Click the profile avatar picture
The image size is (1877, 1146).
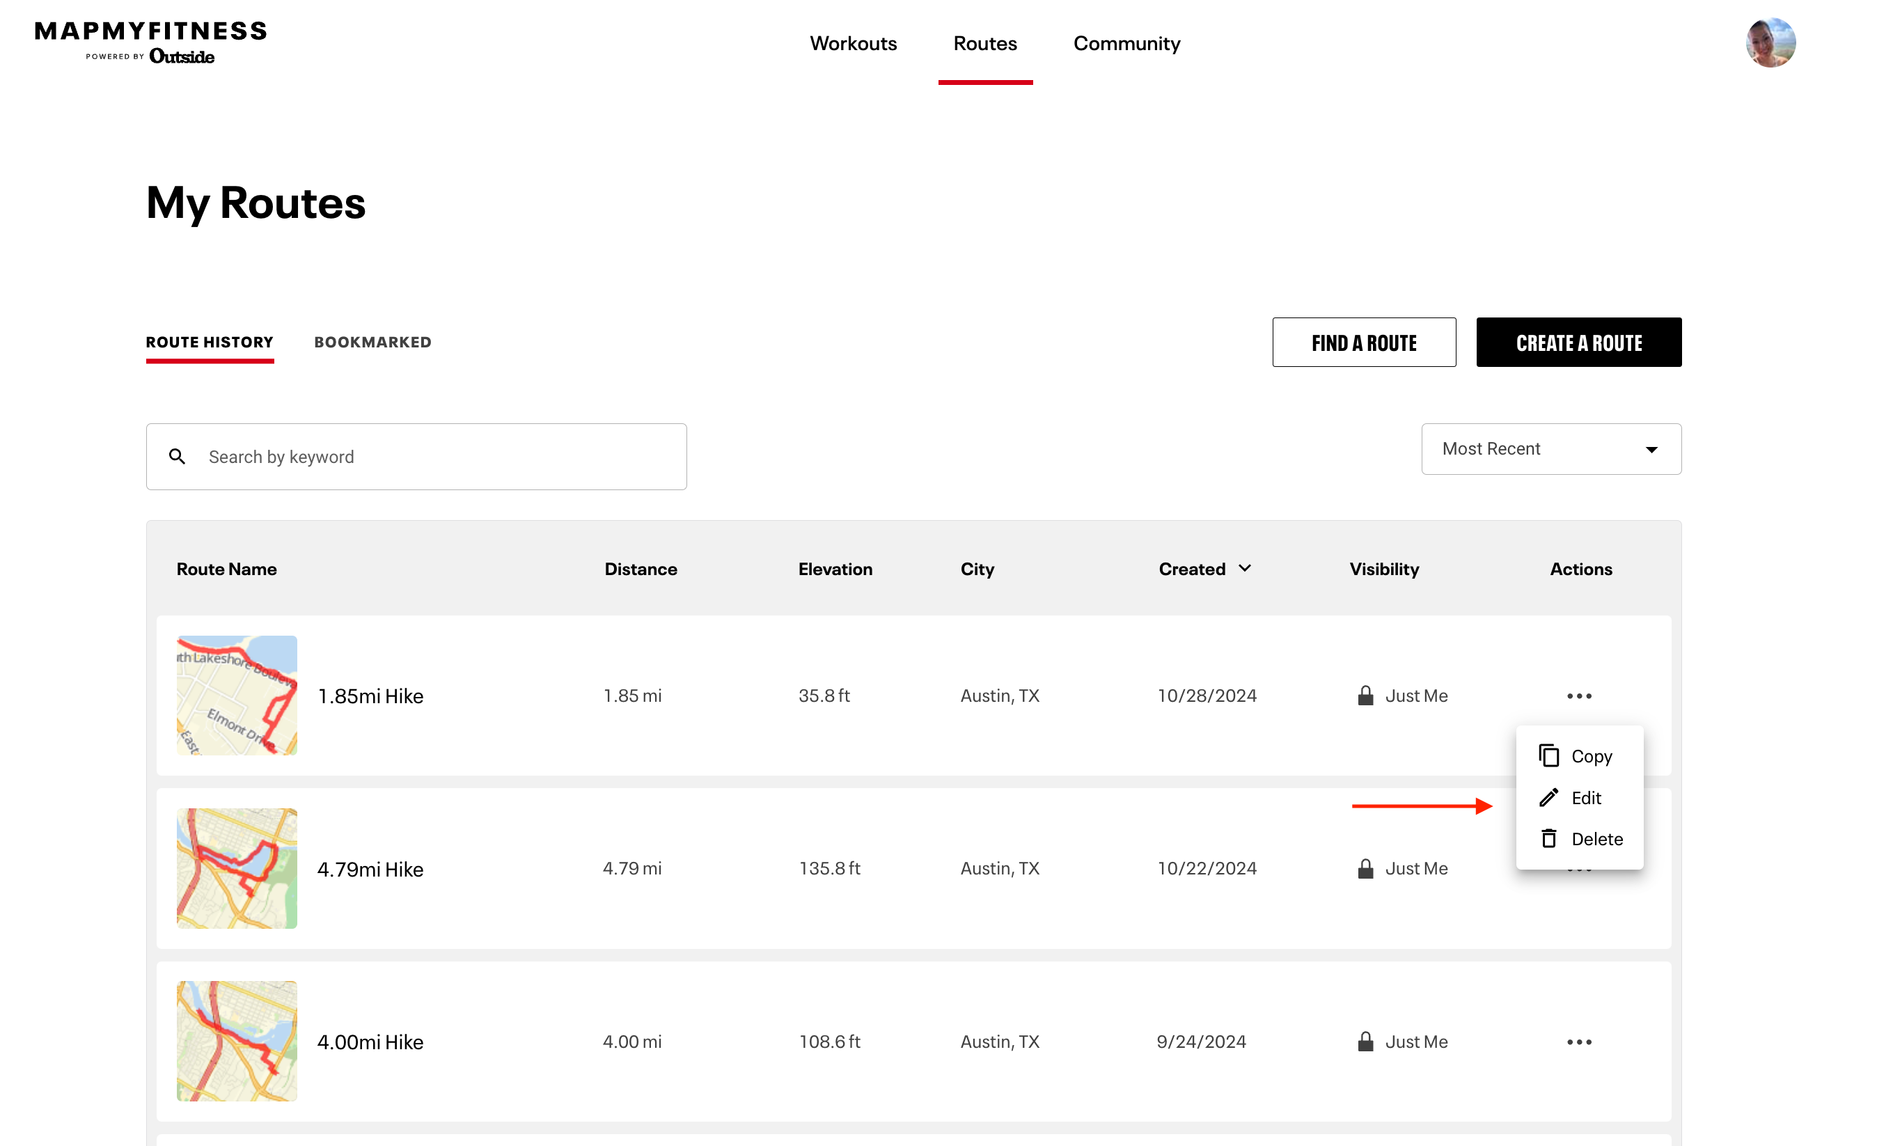coord(1770,42)
